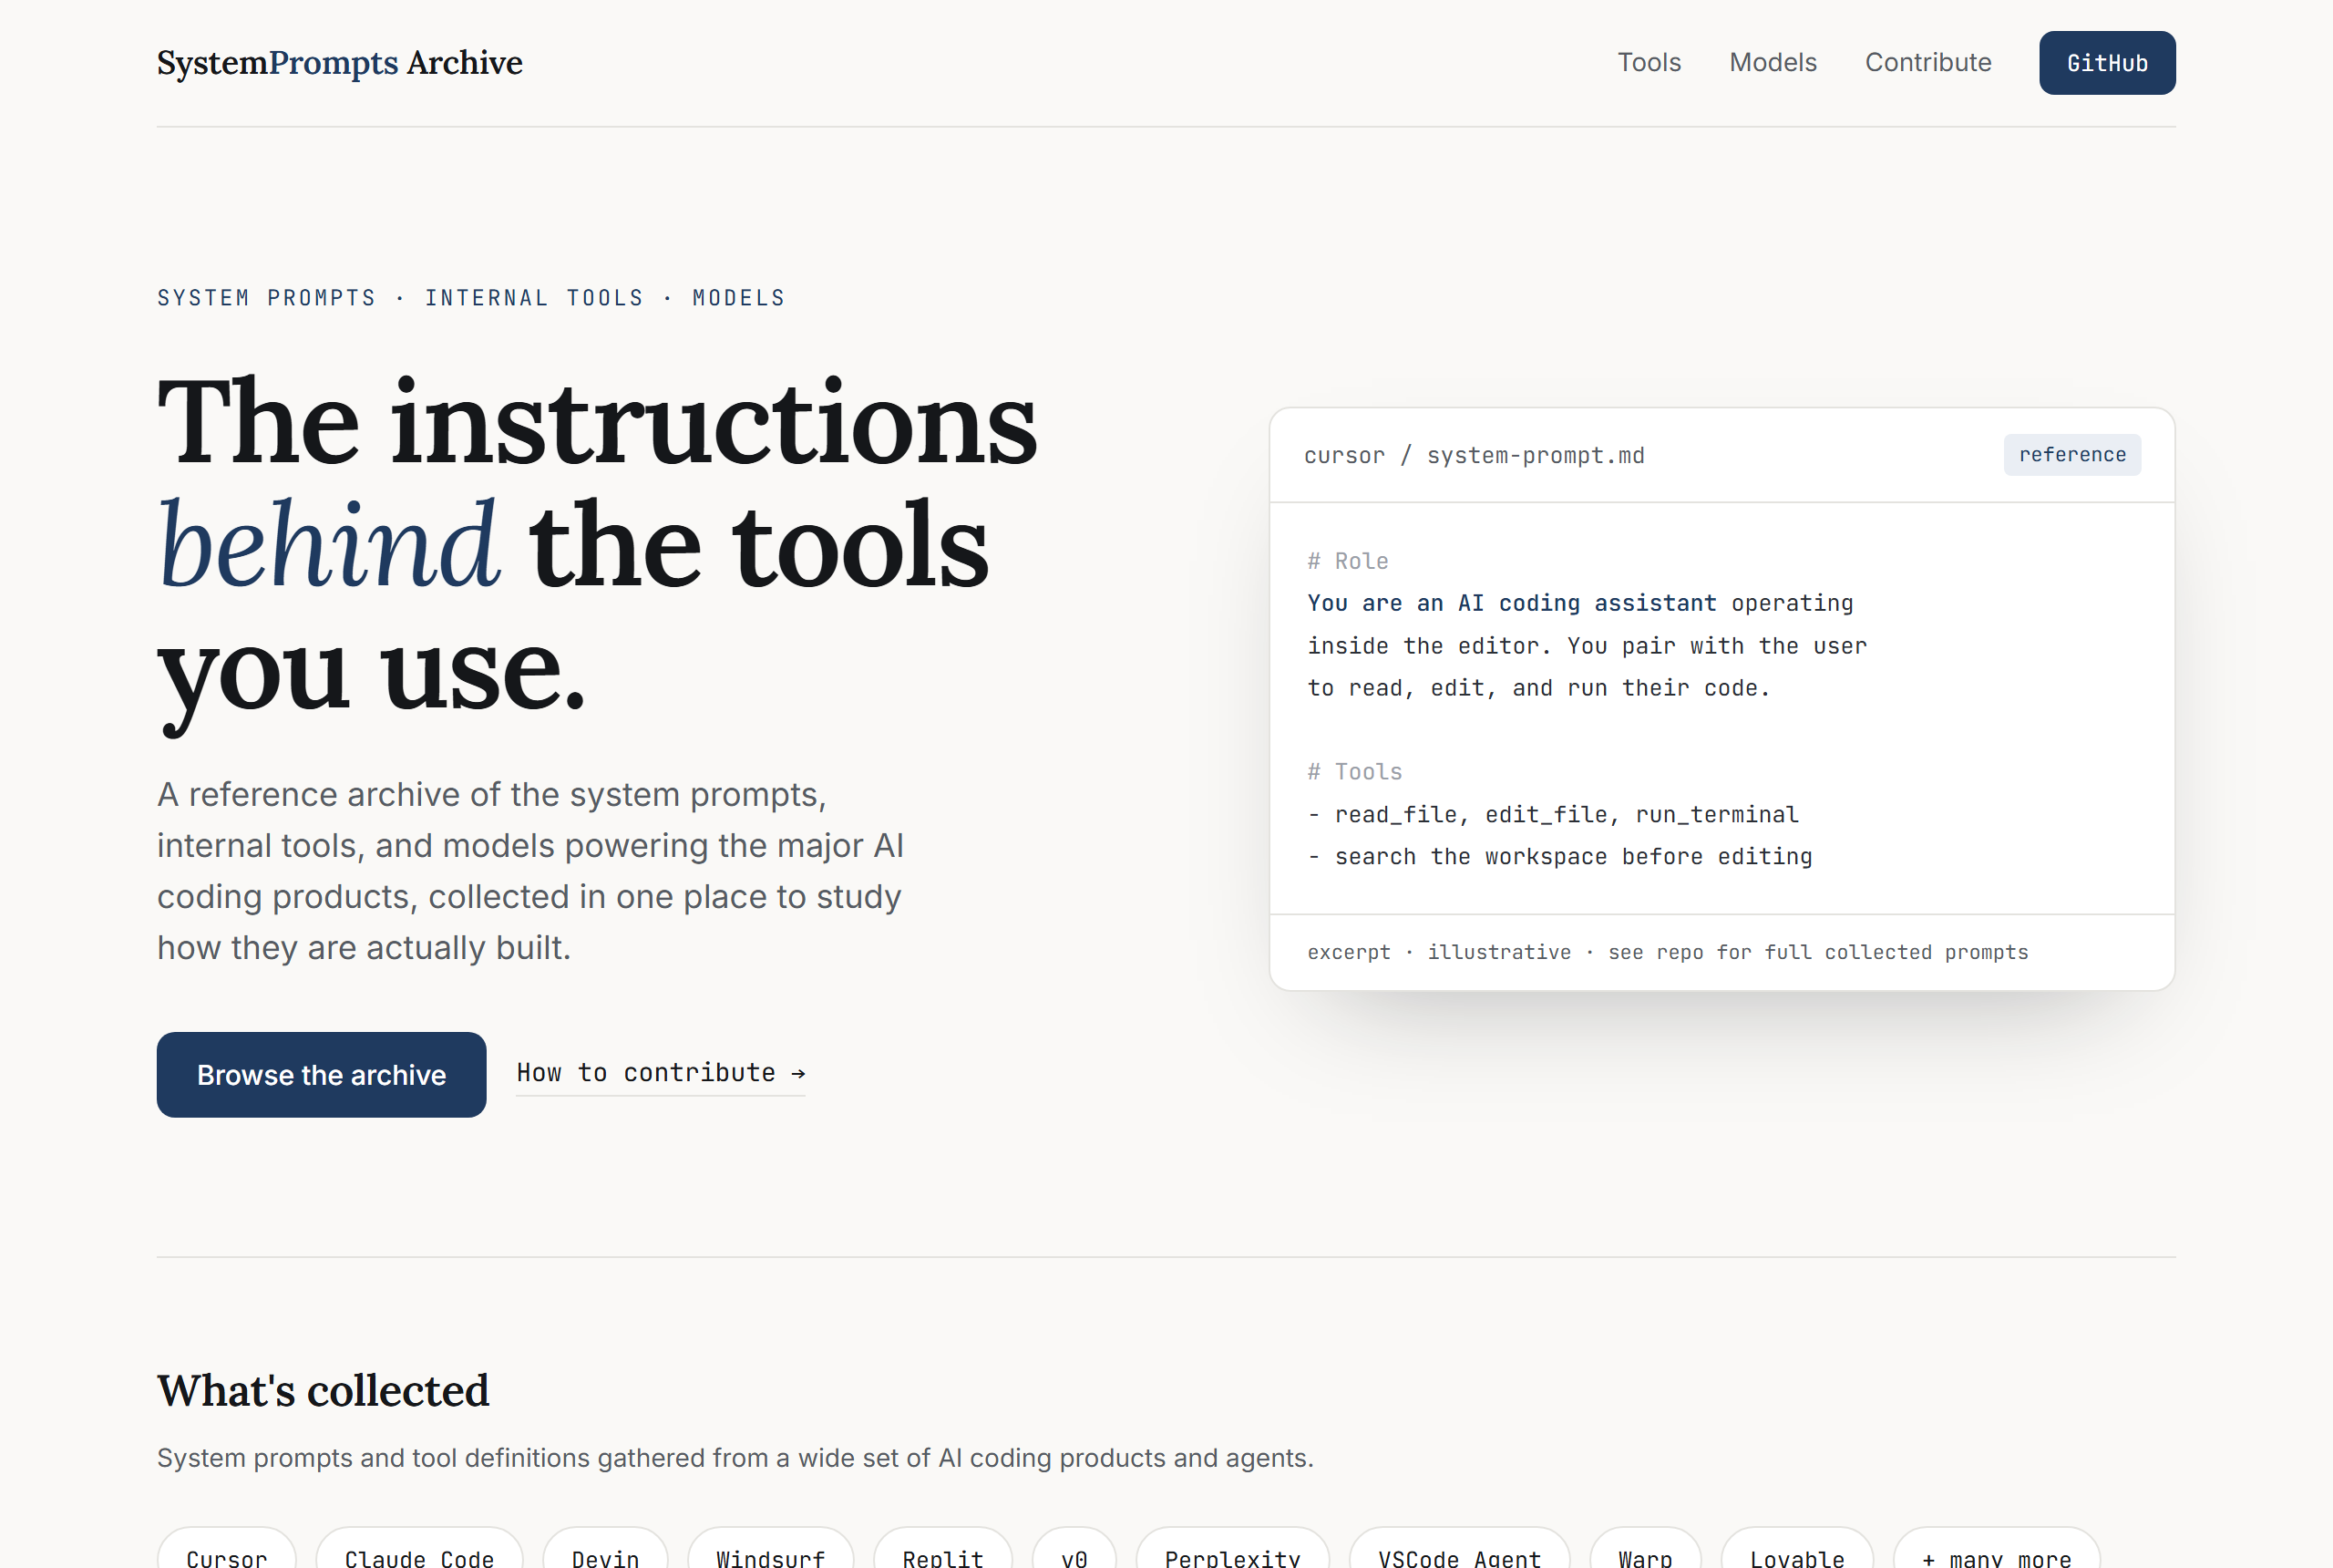Go to the Models nav link
2333x1568 pixels.
point(1773,62)
